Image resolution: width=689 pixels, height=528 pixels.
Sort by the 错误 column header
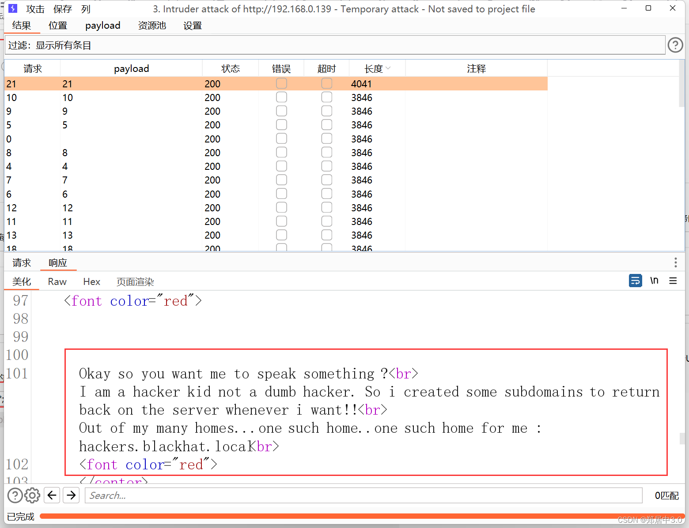point(281,68)
